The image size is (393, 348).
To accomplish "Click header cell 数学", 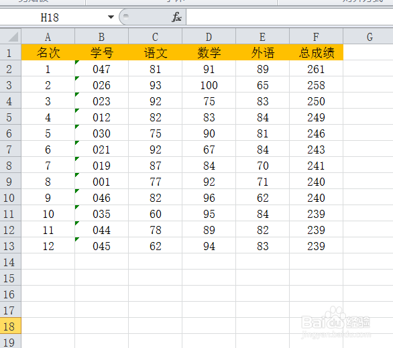I will pyautogui.click(x=209, y=52).
